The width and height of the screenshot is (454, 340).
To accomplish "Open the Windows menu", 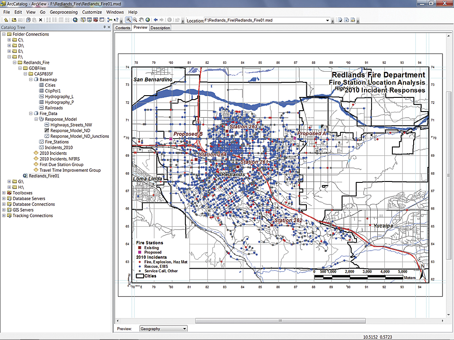I will [115, 12].
